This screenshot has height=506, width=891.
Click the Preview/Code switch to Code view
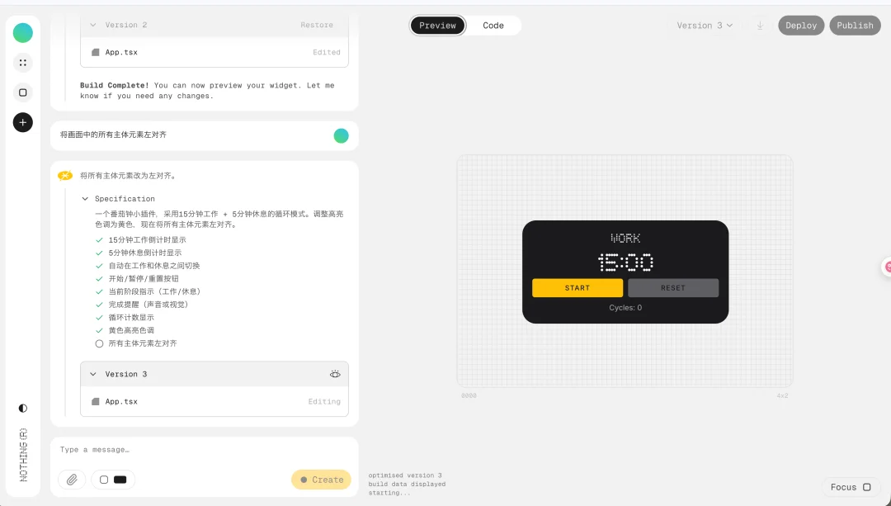tap(493, 25)
